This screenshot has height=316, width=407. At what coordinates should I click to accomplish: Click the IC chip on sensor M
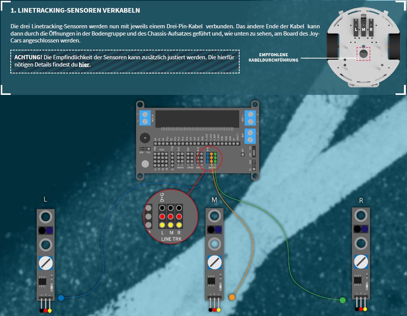[x=211, y=281]
